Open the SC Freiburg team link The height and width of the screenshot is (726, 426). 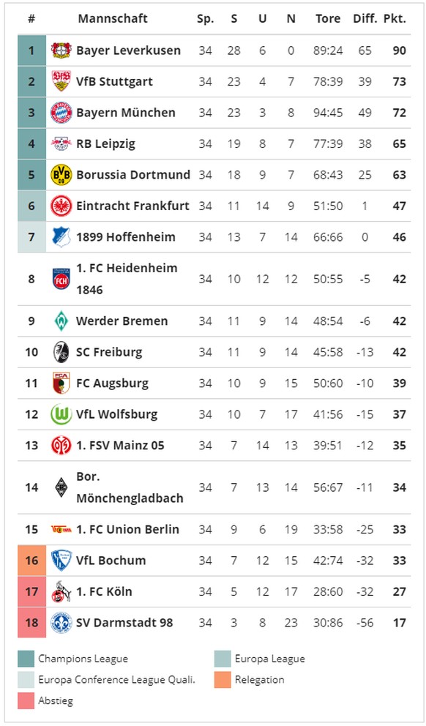click(109, 352)
